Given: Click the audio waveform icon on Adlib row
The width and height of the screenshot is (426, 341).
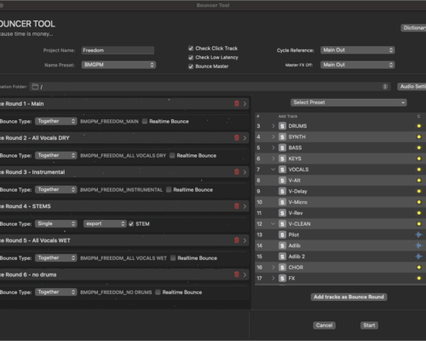Looking at the screenshot, I should click(418, 246).
